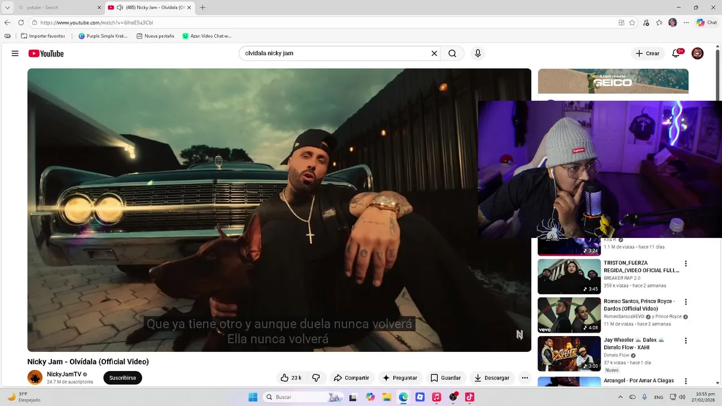The width and height of the screenshot is (722, 406).
Task: Open the YouTube account avatar menu
Action: (x=698, y=54)
